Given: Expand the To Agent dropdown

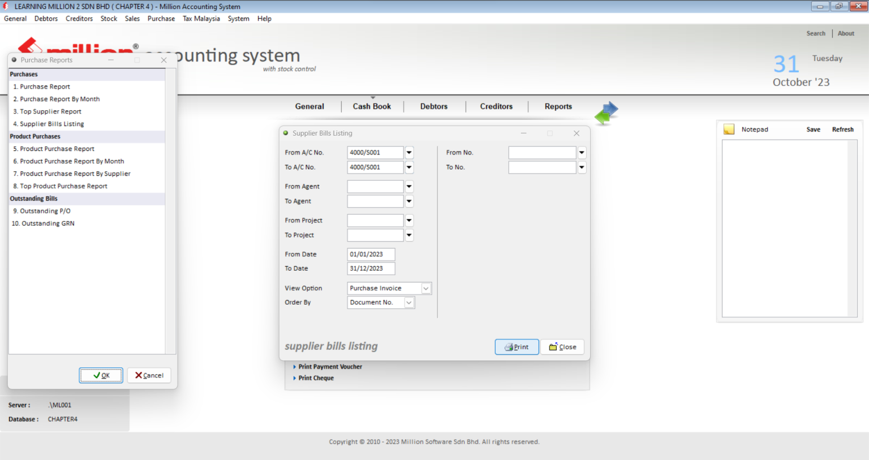Looking at the screenshot, I should [x=409, y=201].
